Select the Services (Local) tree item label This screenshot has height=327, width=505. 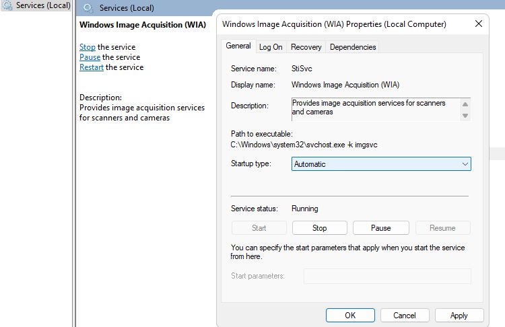point(43,5)
